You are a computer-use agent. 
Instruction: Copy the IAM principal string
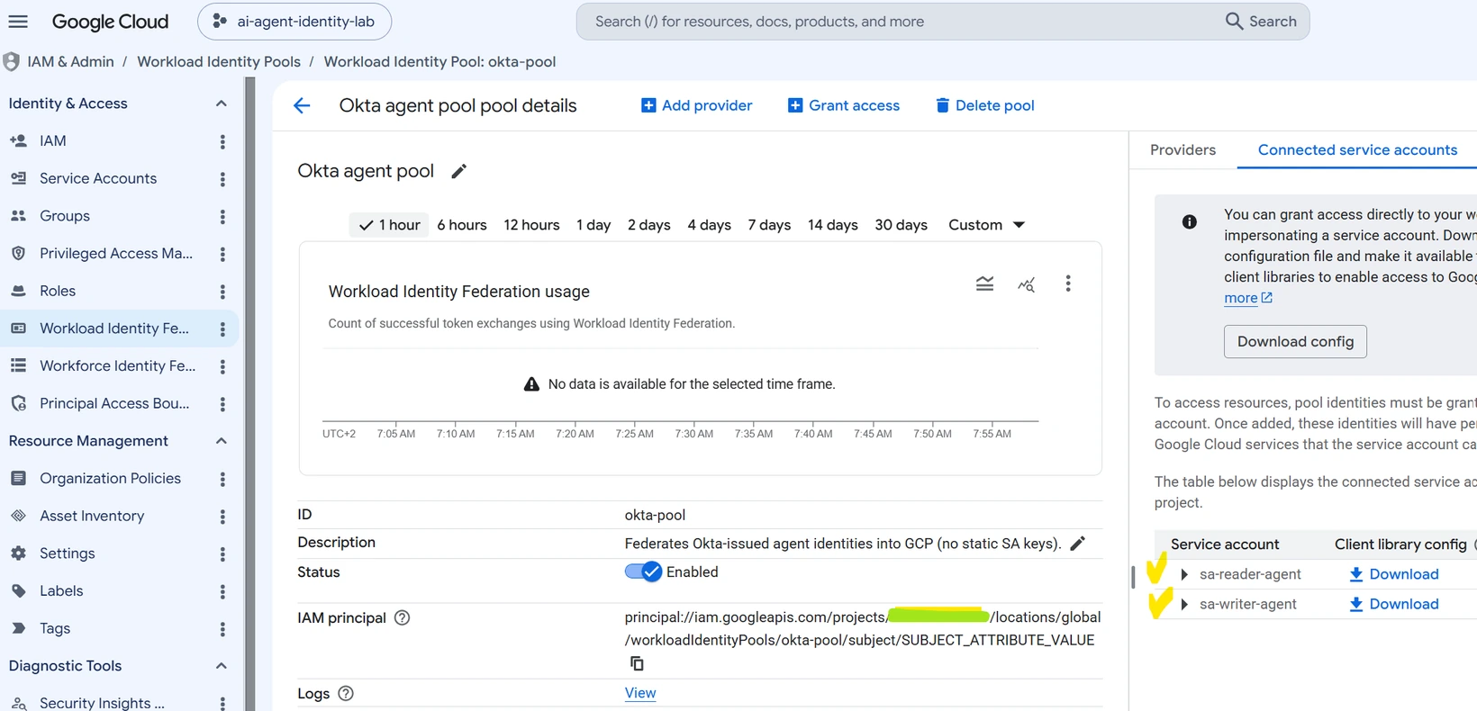coord(637,663)
